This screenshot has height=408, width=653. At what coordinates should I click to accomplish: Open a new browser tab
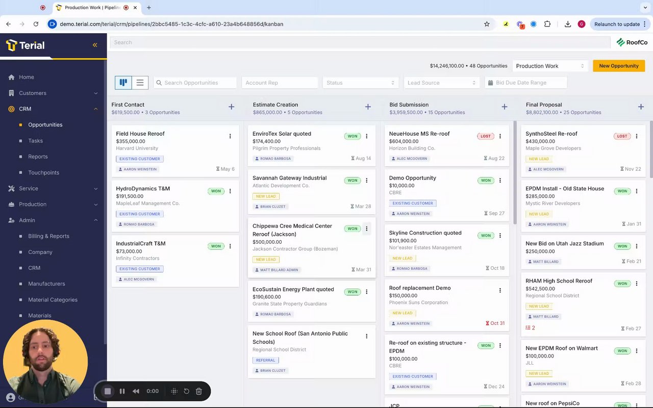(x=149, y=8)
